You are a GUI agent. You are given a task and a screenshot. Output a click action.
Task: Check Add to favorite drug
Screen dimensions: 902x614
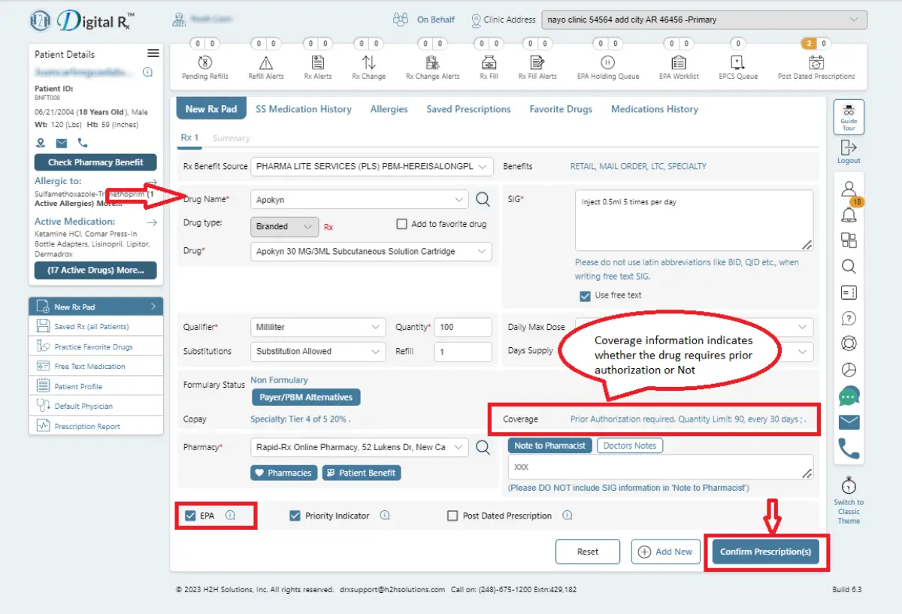click(401, 224)
